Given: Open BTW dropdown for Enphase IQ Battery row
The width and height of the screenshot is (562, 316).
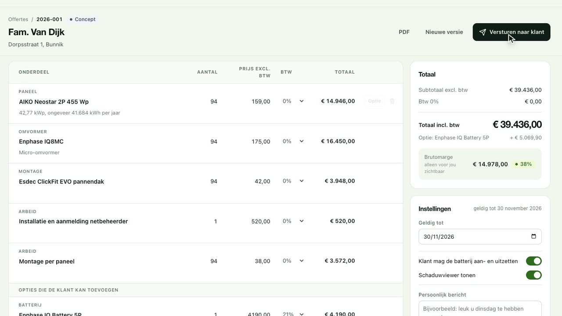Looking at the screenshot, I should [293, 314].
